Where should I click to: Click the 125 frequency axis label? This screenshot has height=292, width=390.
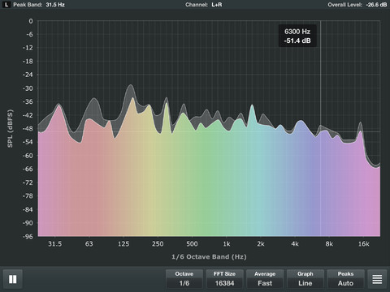[x=123, y=244]
